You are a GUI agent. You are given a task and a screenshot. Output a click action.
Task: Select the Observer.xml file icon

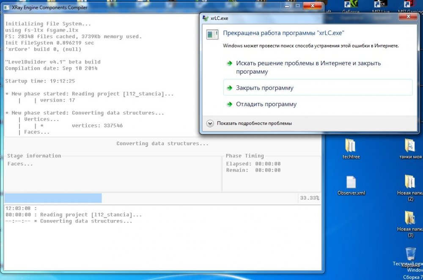click(351, 182)
